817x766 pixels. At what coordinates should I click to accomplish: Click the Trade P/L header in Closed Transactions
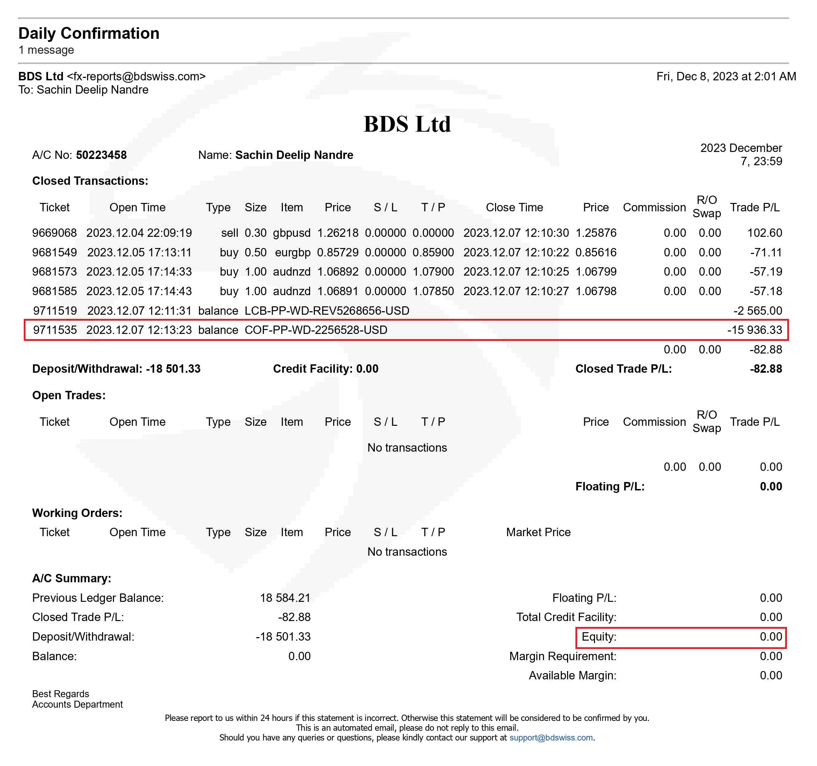(x=754, y=207)
